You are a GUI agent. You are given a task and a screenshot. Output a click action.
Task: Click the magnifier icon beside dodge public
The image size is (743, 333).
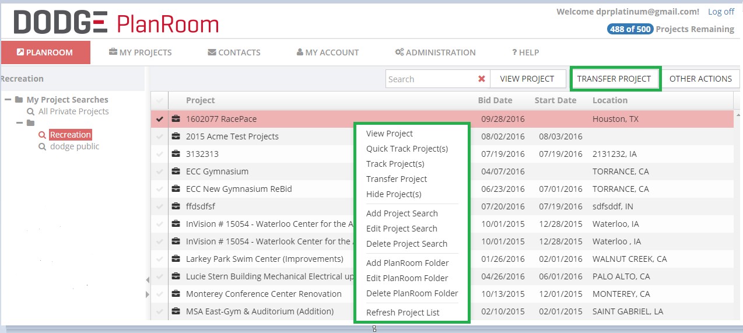[42, 147]
